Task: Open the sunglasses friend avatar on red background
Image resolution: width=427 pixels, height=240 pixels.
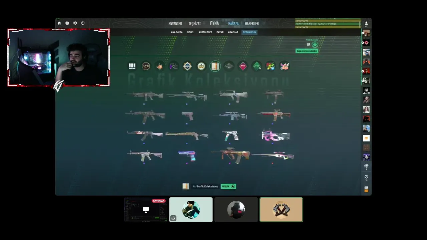Action: 366,71
